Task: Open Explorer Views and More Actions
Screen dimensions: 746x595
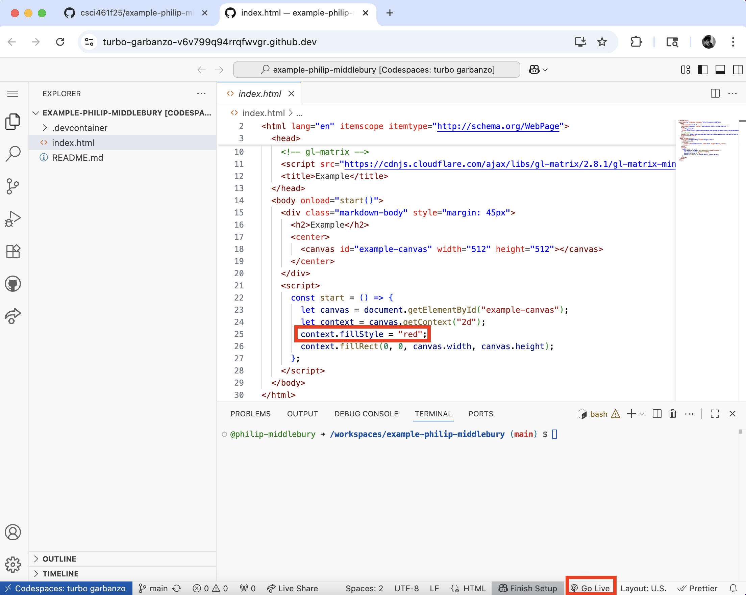Action: tap(201, 93)
